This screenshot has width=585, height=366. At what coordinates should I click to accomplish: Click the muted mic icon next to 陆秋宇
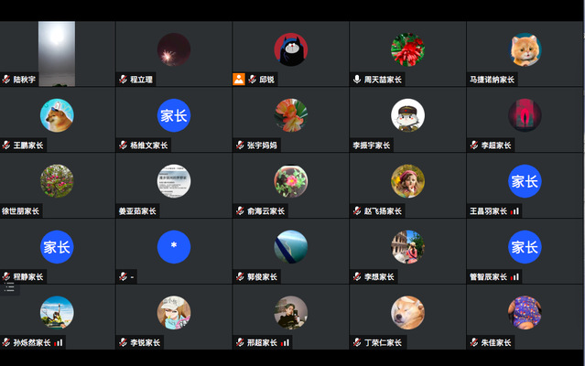coord(6,79)
